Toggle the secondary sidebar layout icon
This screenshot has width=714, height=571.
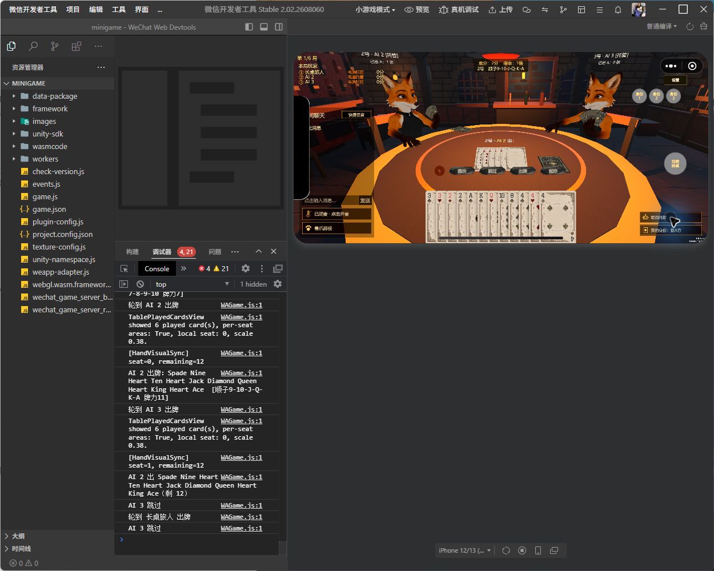coord(279,27)
